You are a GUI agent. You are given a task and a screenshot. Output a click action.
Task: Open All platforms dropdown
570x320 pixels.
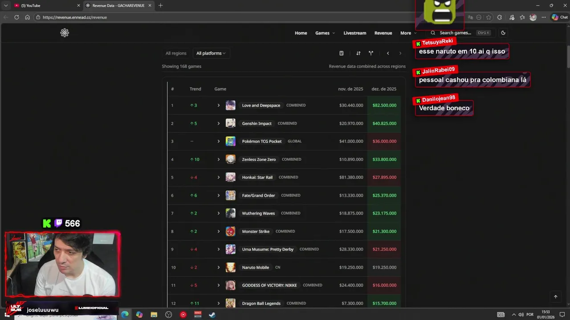[x=211, y=53]
